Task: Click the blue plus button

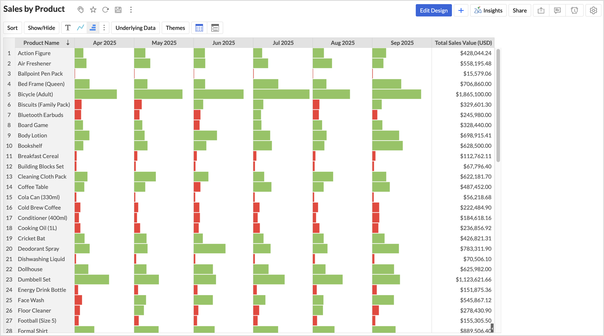Action: (461, 11)
